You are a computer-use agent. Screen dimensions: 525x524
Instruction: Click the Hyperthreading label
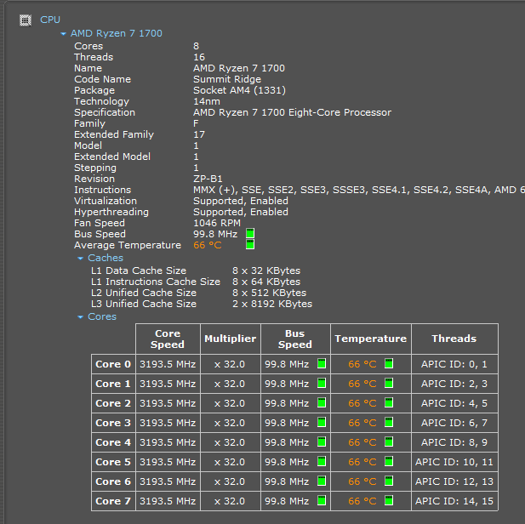point(111,212)
